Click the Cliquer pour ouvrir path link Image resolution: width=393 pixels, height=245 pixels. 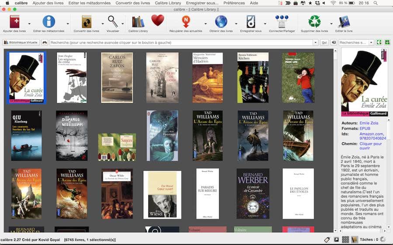(x=370, y=146)
